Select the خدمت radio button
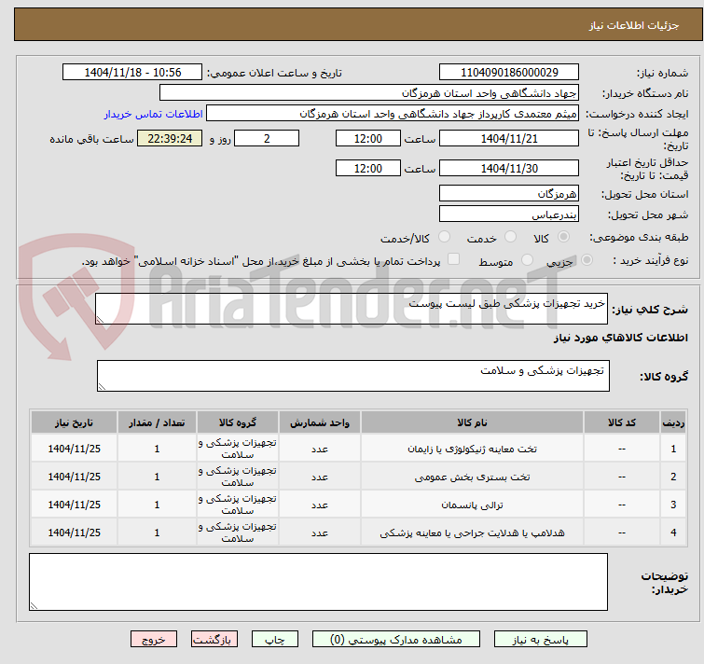Screen dimensions: 704x664 [x=510, y=237]
